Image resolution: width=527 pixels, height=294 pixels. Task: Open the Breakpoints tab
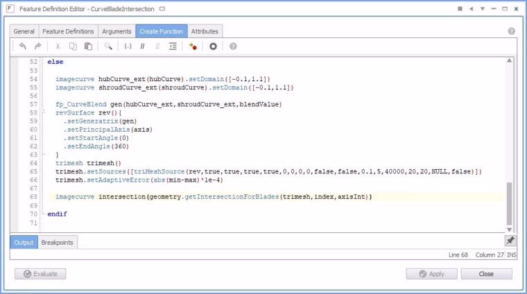[x=57, y=242]
